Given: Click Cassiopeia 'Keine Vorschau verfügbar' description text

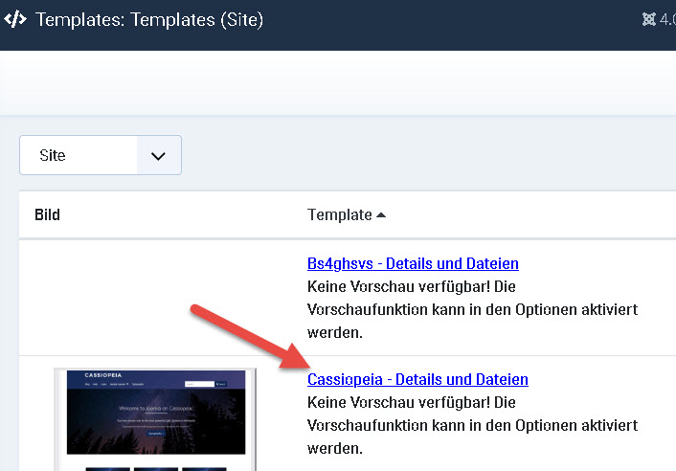Looking at the screenshot, I should point(472,425).
